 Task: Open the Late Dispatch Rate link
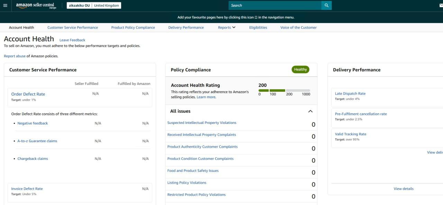click(350, 94)
